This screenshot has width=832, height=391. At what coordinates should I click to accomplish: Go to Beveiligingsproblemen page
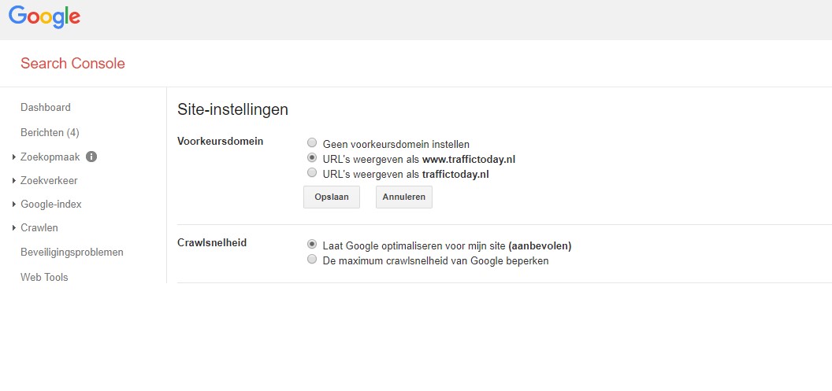coord(72,253)
